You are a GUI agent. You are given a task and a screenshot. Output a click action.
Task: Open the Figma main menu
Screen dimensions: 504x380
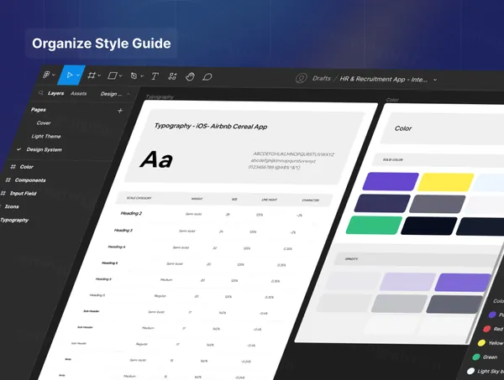(x=47, y=75)
